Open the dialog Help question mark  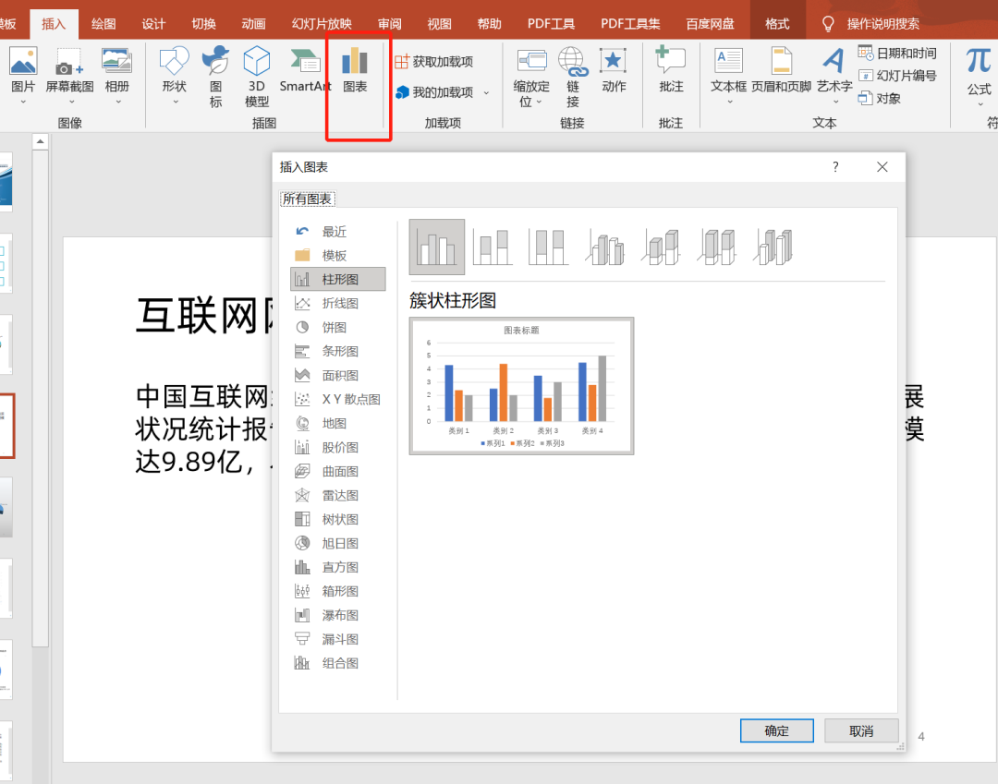[835, 166]
